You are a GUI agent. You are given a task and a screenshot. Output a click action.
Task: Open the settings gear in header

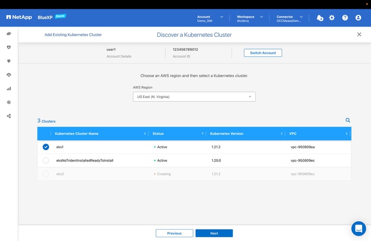pos(332,17)
